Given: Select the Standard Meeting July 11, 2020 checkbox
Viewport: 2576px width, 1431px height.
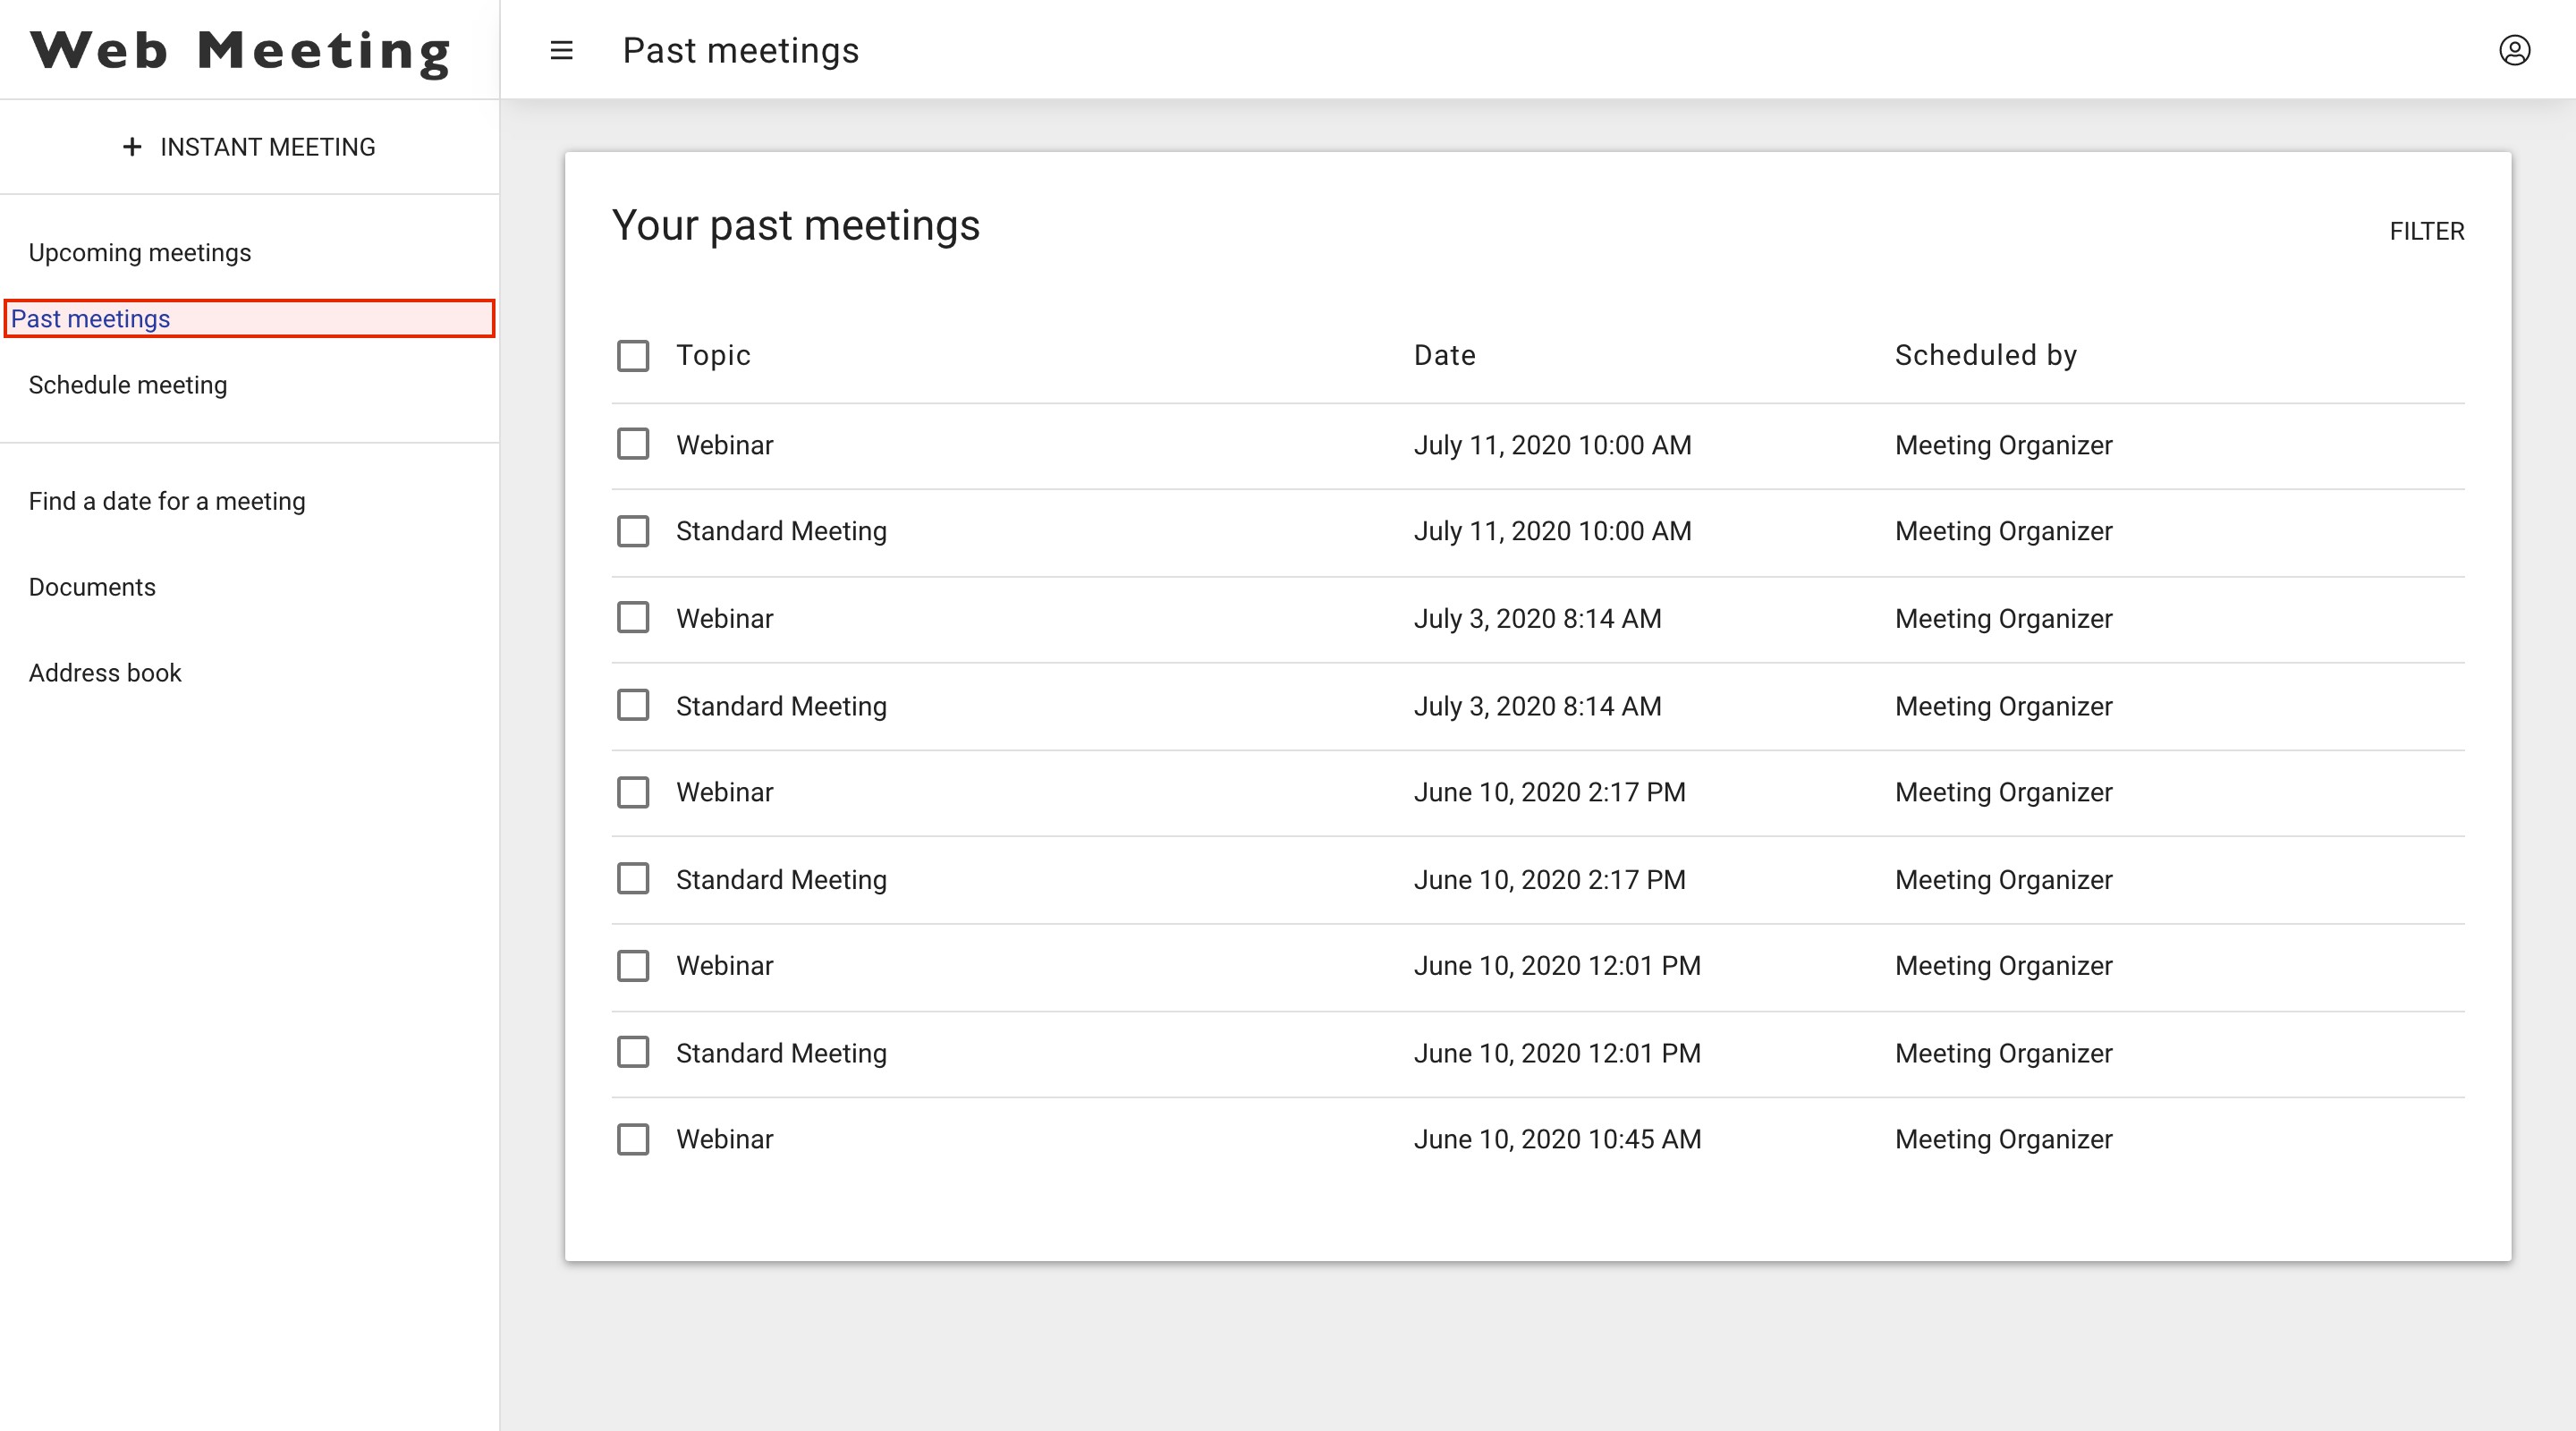Looking at the screenshot, I should tap(633, 531).
